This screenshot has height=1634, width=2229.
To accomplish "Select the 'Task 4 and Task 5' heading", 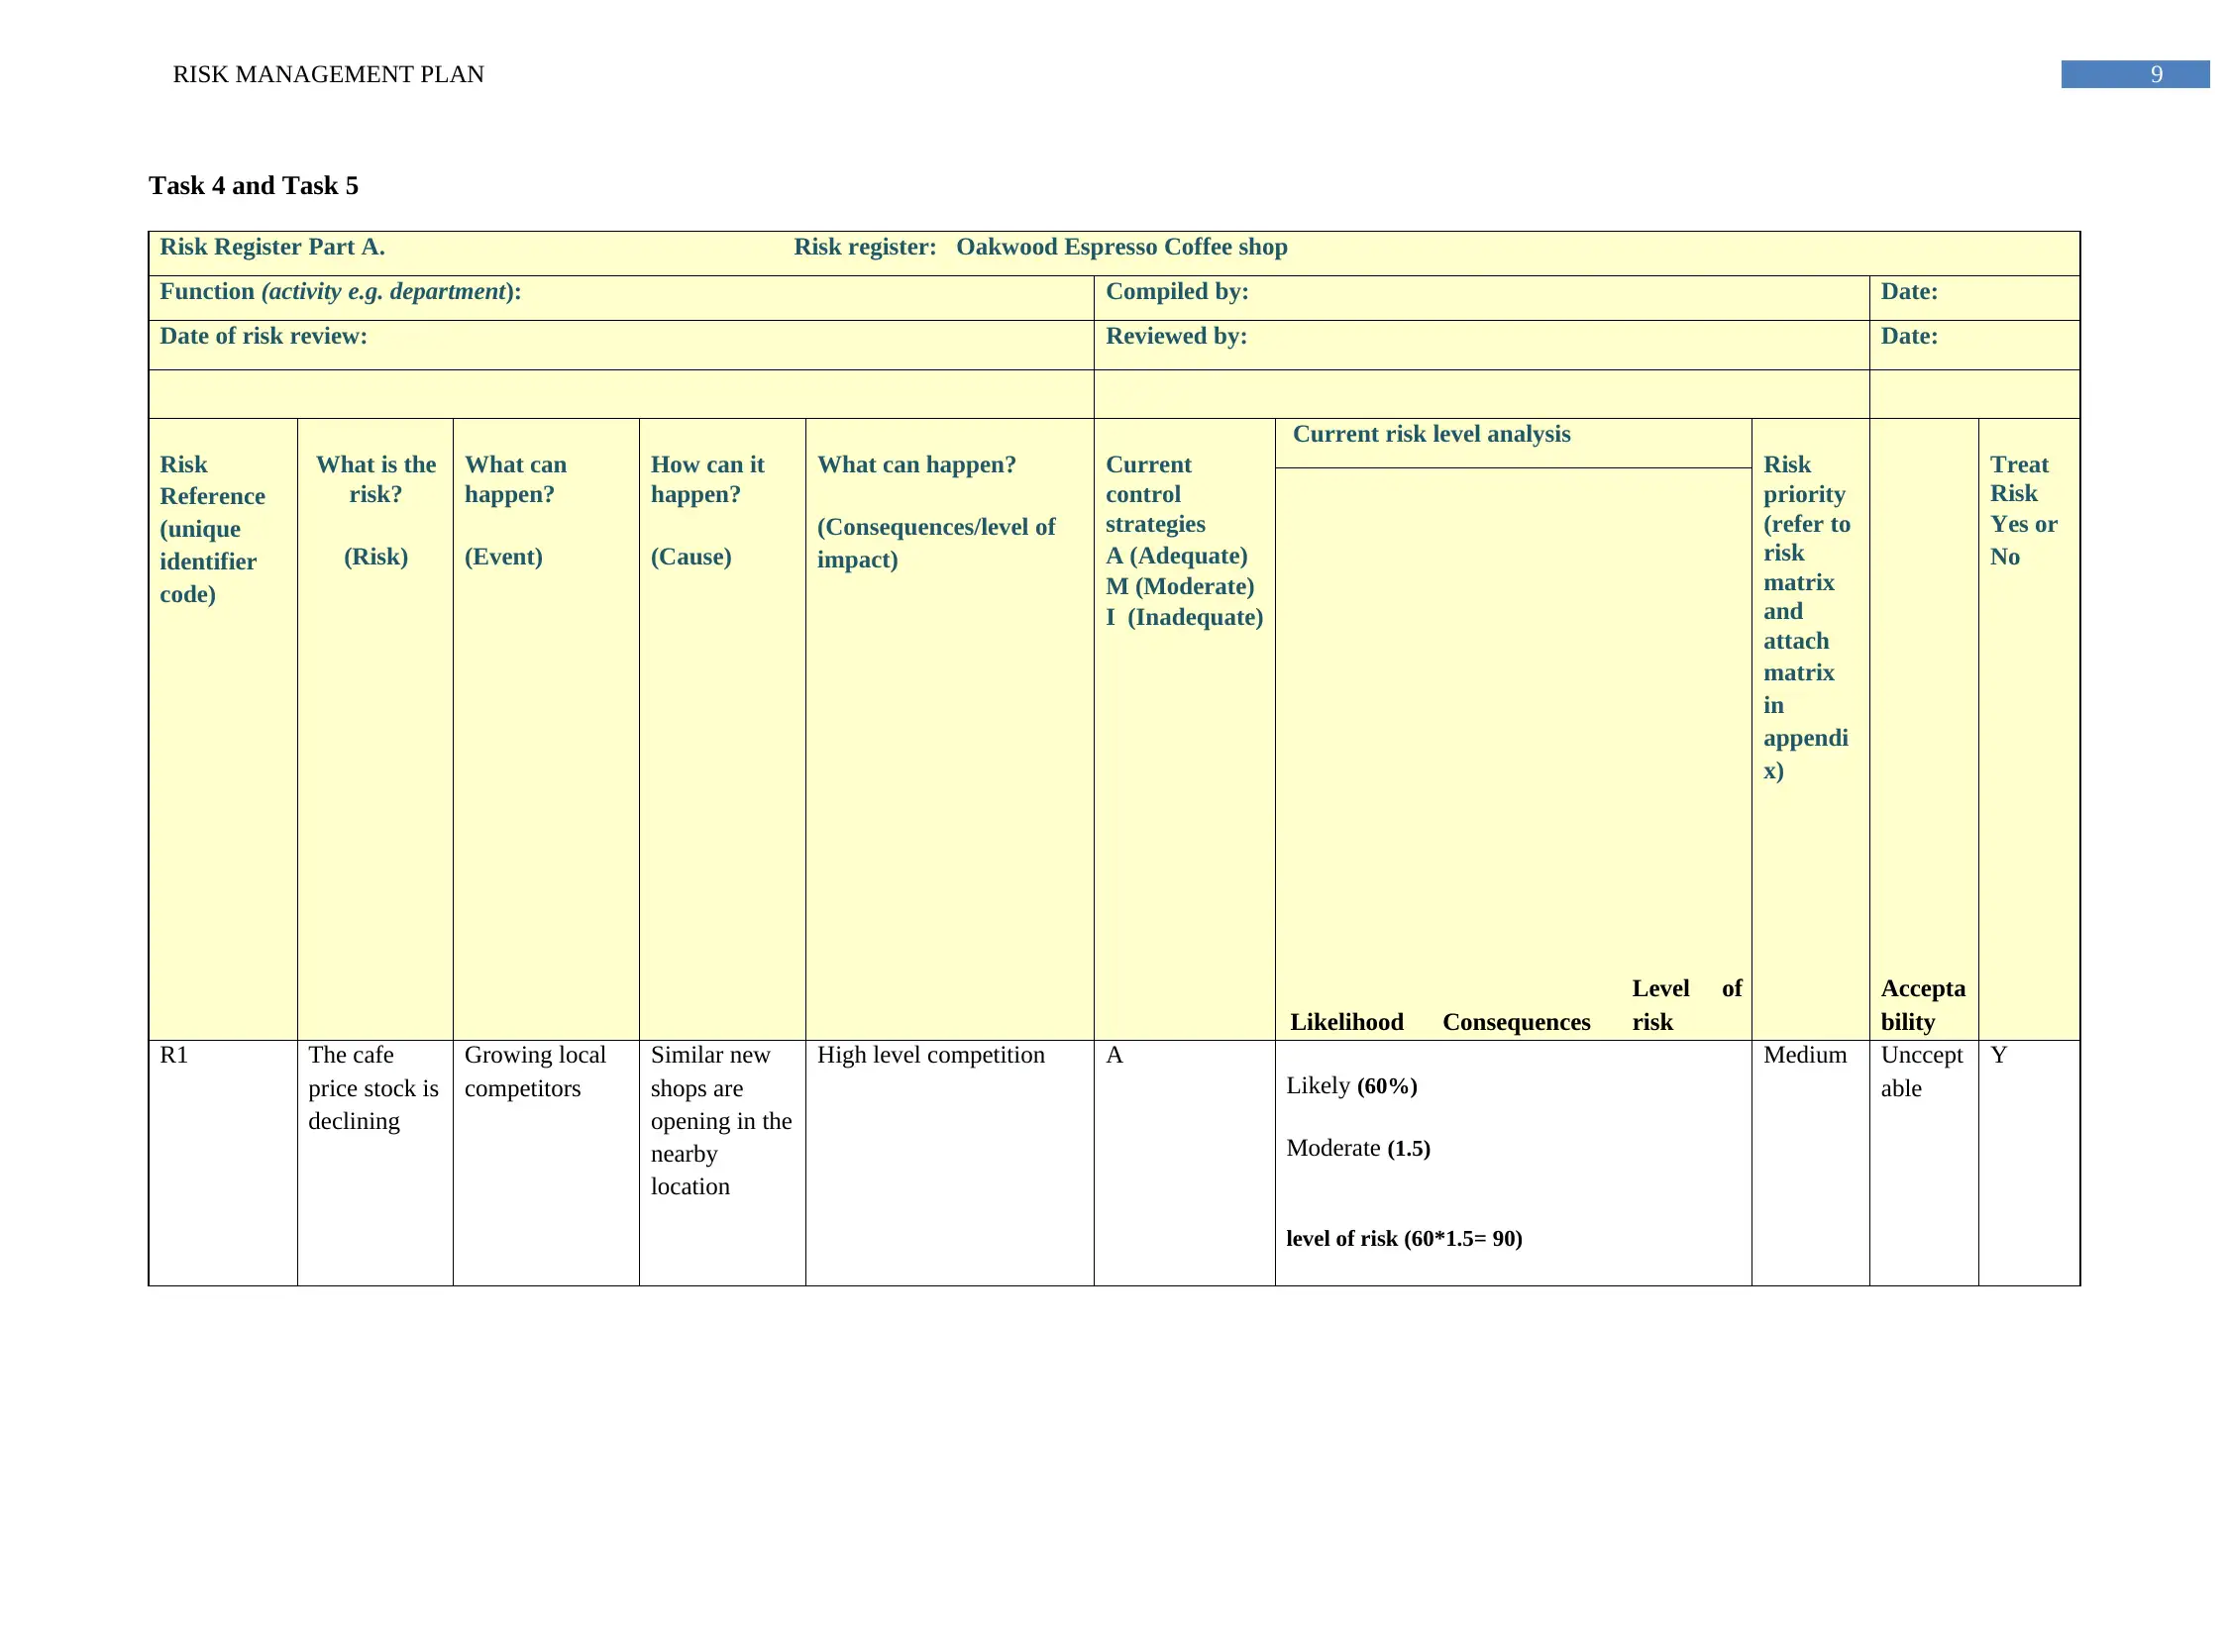I will point(254,186).
